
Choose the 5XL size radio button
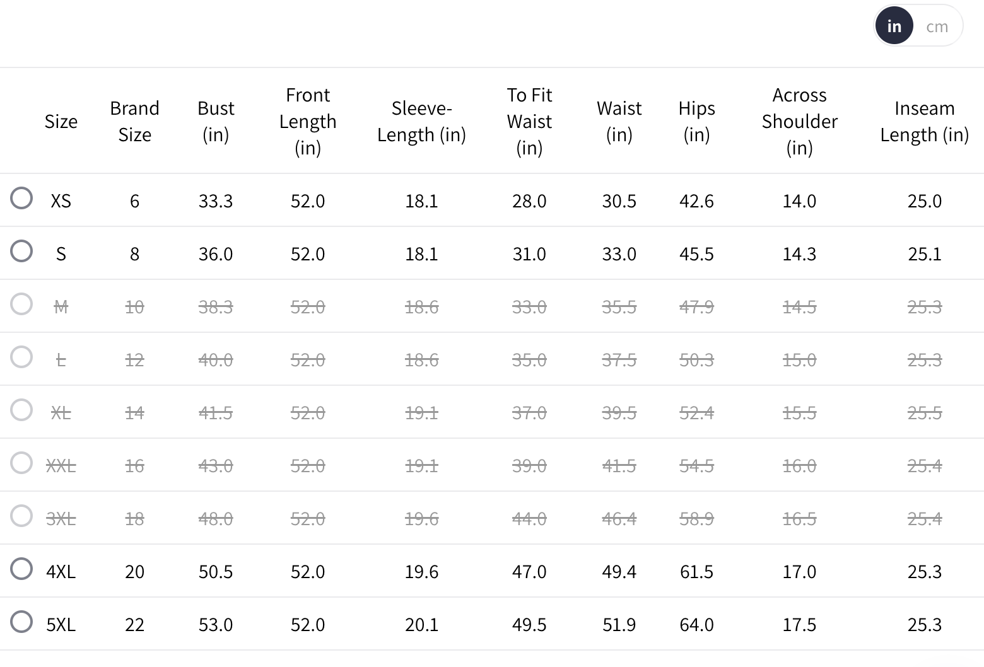coord(21,622)
